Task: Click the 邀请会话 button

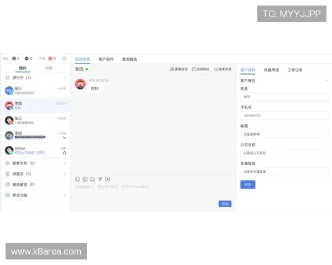Action: 179,69
